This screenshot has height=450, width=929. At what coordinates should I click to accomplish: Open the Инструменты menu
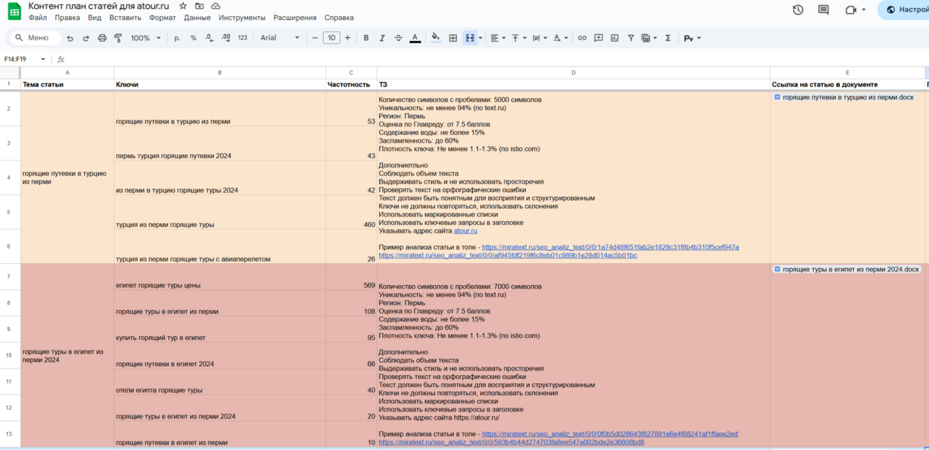pyautogui.click(x=242, y=18)
